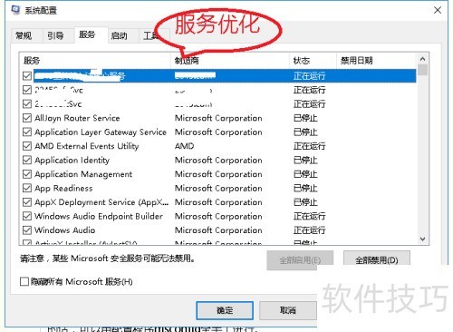Select Windows Audio Endpoint Builder row text
This screenshot has width=453, height=332.
pyautogui.click(x=99, y=216)
